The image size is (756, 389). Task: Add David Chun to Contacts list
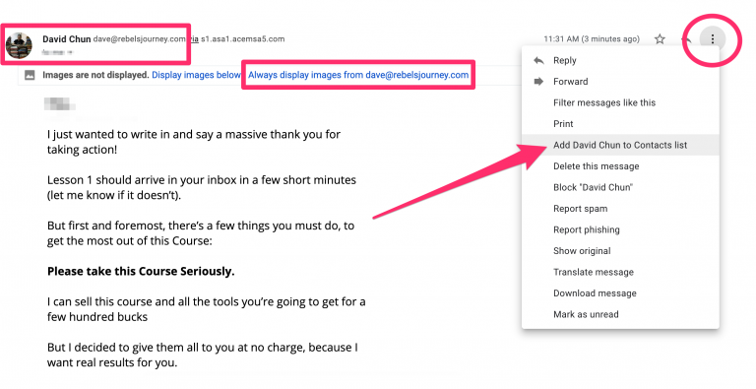pos(620,146)
